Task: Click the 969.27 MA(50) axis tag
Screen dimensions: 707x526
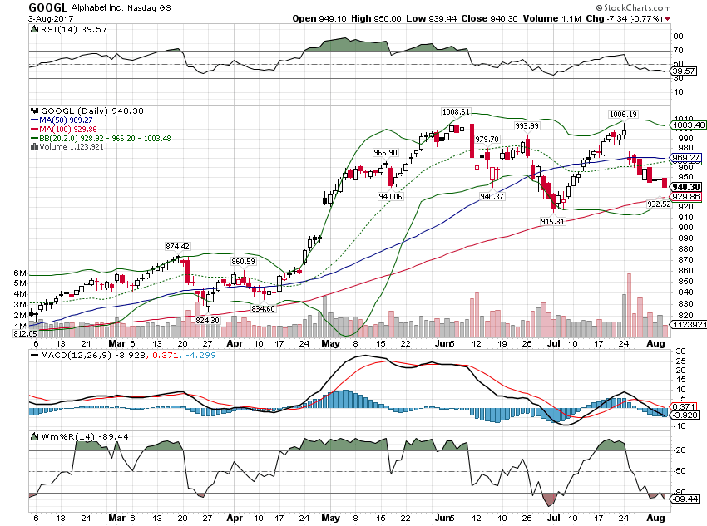Action: [685, 158]
